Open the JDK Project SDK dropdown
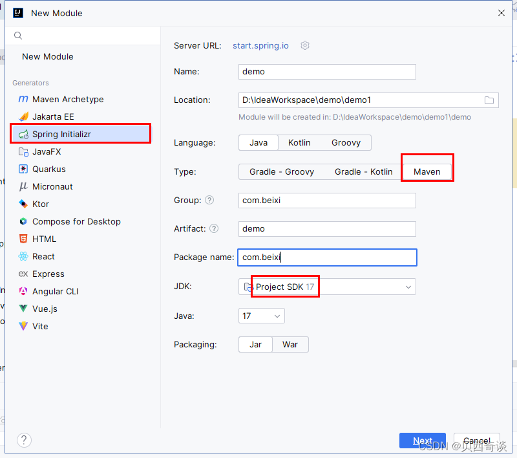Viewport: 517px width, 458px height. [327, 287]
